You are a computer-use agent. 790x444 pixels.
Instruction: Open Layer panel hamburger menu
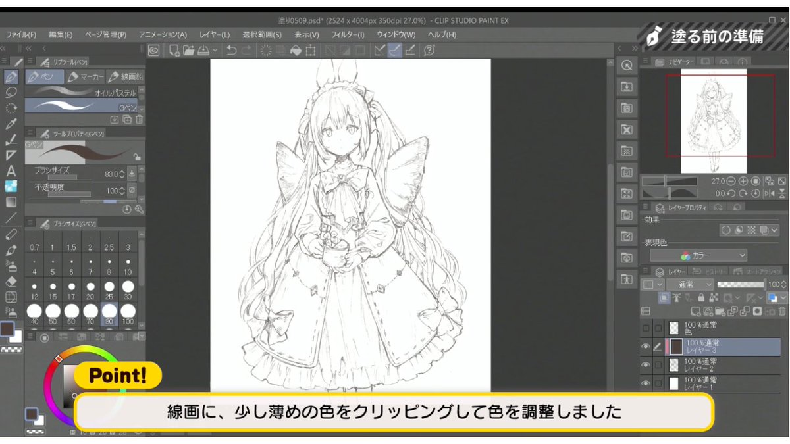click(644, 271)
